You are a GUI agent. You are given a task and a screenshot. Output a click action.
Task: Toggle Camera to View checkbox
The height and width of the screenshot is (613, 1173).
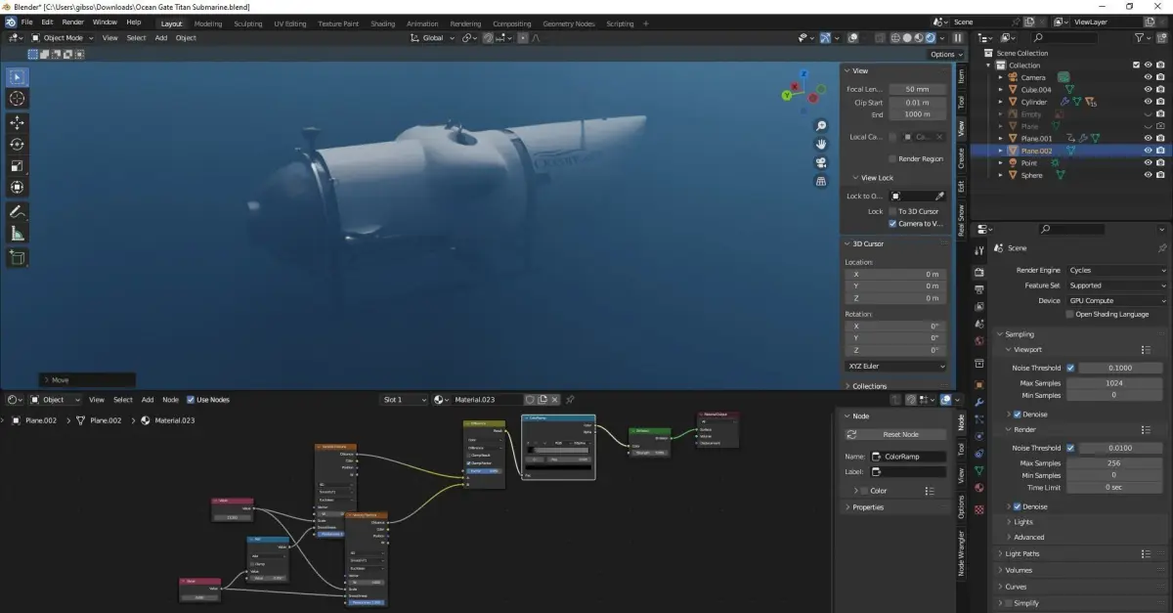tap(892, 224)
